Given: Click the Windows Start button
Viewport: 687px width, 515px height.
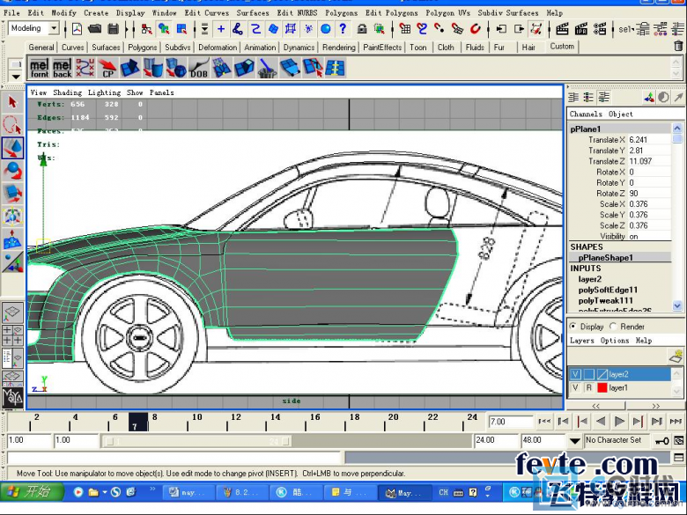Looking at the screenshot, I should pos(32,491).
